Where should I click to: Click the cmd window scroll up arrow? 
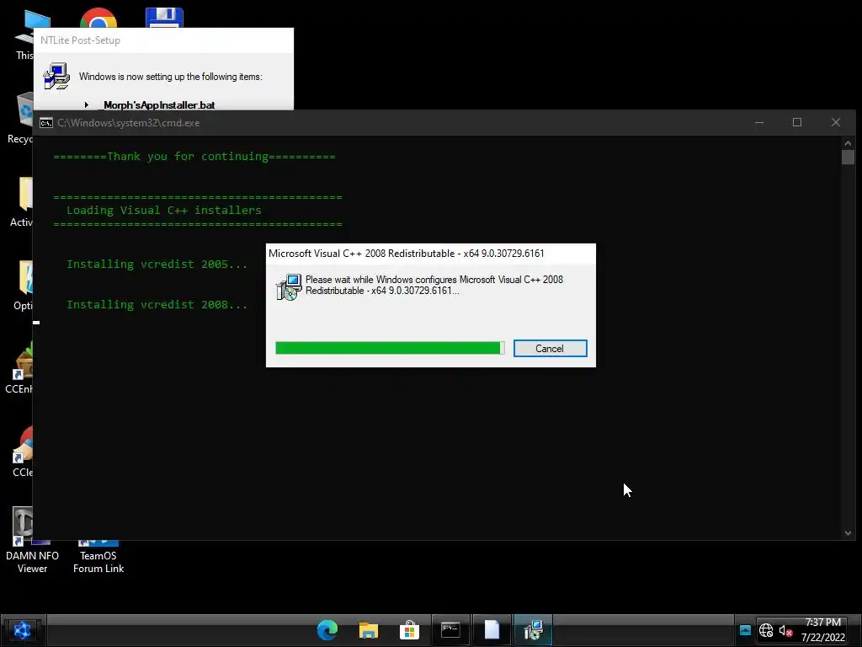point(848,143)
